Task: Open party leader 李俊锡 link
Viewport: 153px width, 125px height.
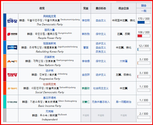Action: (x=86, y=61)
